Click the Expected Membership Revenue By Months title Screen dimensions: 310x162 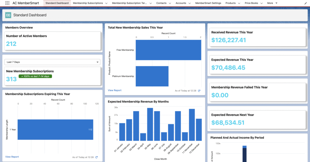(x=138, y=102)
